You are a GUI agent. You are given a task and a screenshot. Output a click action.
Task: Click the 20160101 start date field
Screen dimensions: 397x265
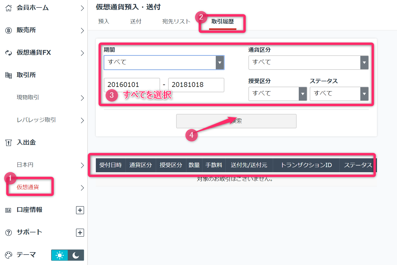coord(132,85)
